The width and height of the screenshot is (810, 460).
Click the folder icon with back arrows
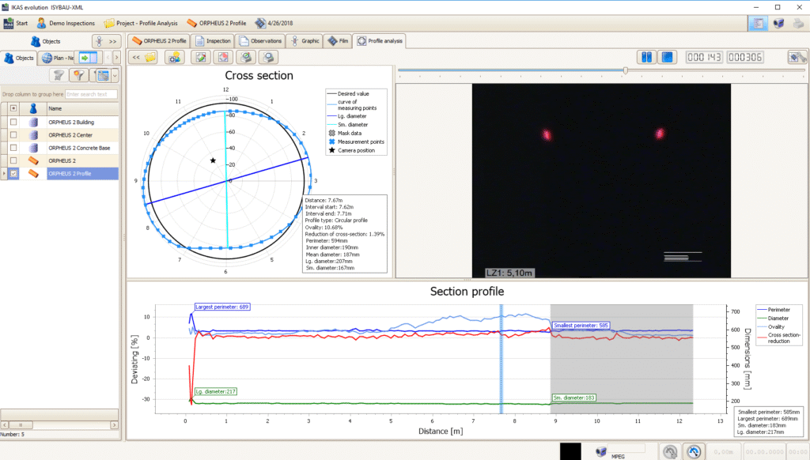point(143,58)
